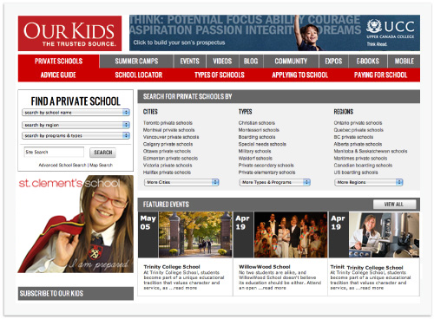
Task: Open Manitoba & Saskatchewan schools link
Action: [x=371, y=151]
